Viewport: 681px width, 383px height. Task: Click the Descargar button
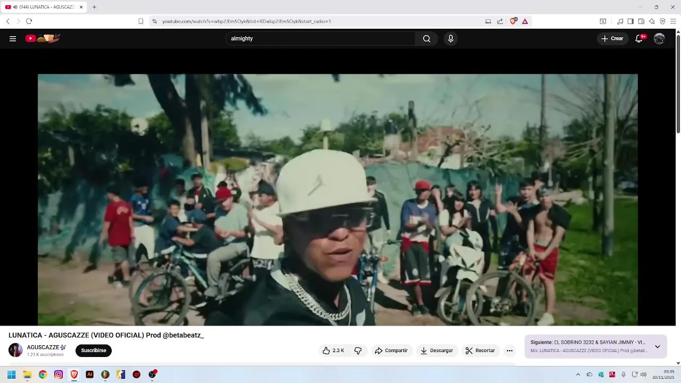[x=436, y=351]
